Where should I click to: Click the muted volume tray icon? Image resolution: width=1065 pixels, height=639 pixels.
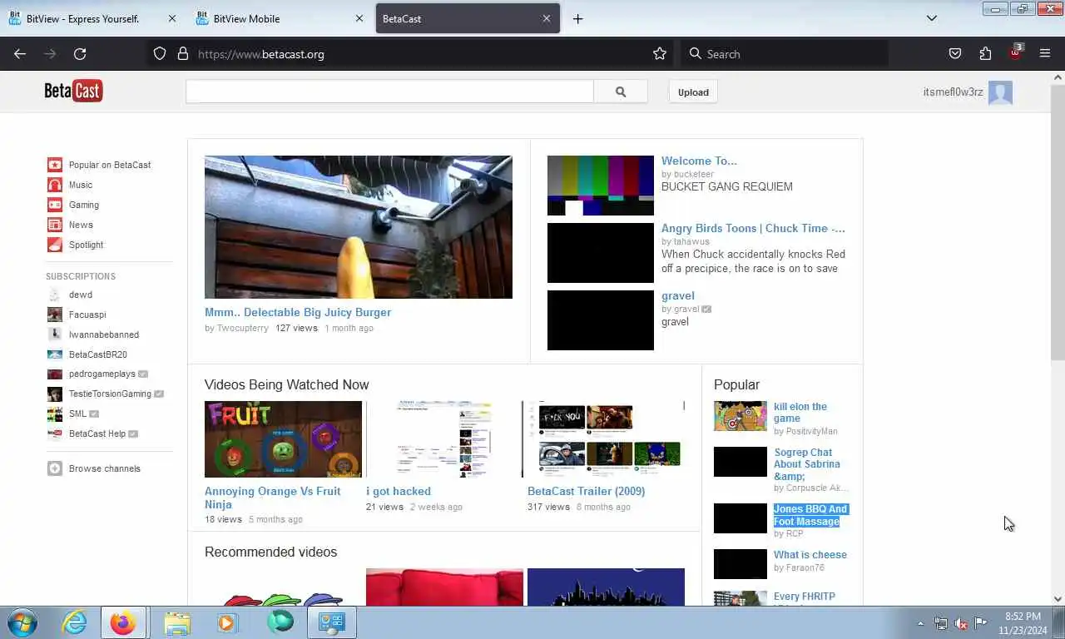tap(960, 623)
